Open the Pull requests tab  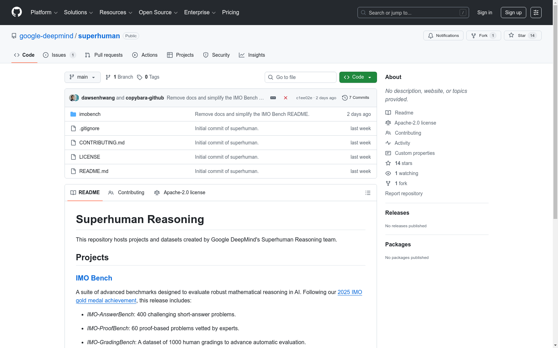pos(104,55)
